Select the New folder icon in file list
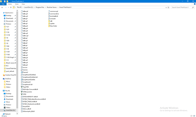The image size is (196, 117). [x=49, y=26]
